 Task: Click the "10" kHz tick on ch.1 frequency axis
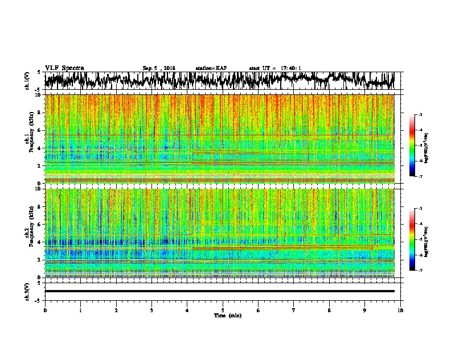(x=39, y=95)
